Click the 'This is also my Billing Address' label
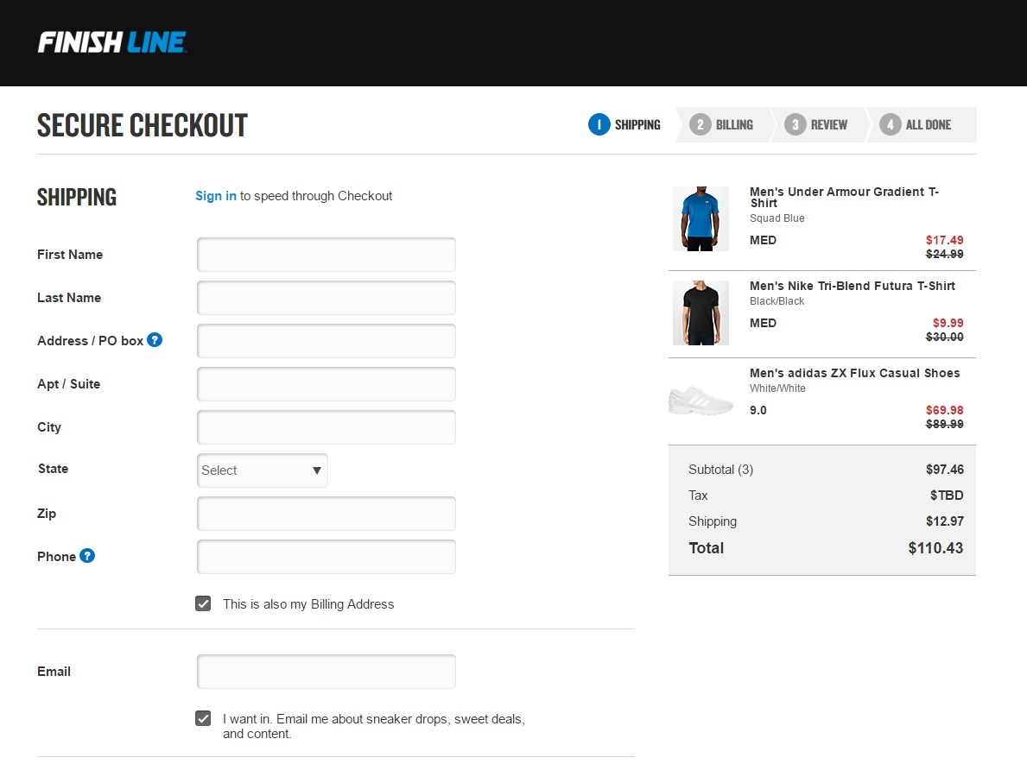The image size is (1027, 764). tap(308, 604)
